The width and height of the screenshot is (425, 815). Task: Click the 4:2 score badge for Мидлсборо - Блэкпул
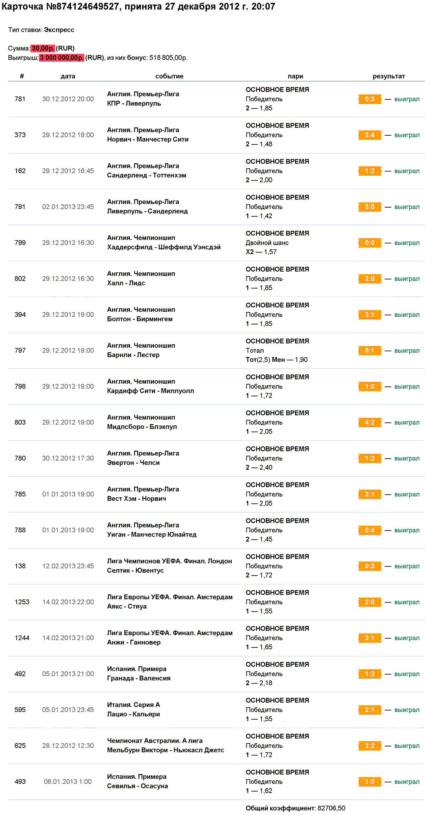(370, 423)
